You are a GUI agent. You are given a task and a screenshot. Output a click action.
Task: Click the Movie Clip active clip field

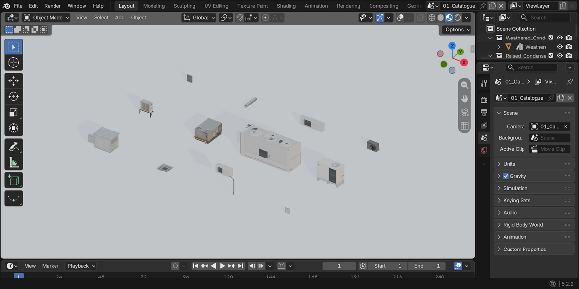point(550,149)
